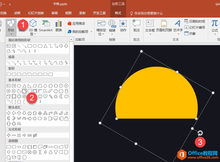This screenshot has height=162, width=220.
Task: Open the 视图 view tab
Action: (68, 13)
